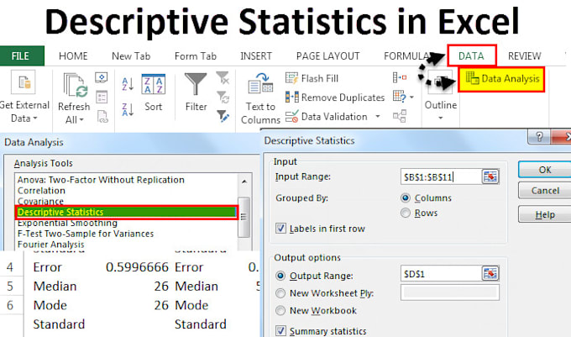Image resolution: width=571 pixels, height=337 pixels.
Task: Select row header 6
Action: tap(10, 305)
